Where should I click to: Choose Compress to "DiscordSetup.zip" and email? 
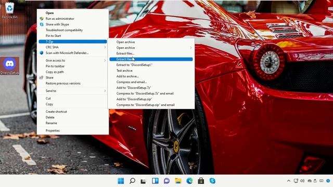[x=151, y=105]
